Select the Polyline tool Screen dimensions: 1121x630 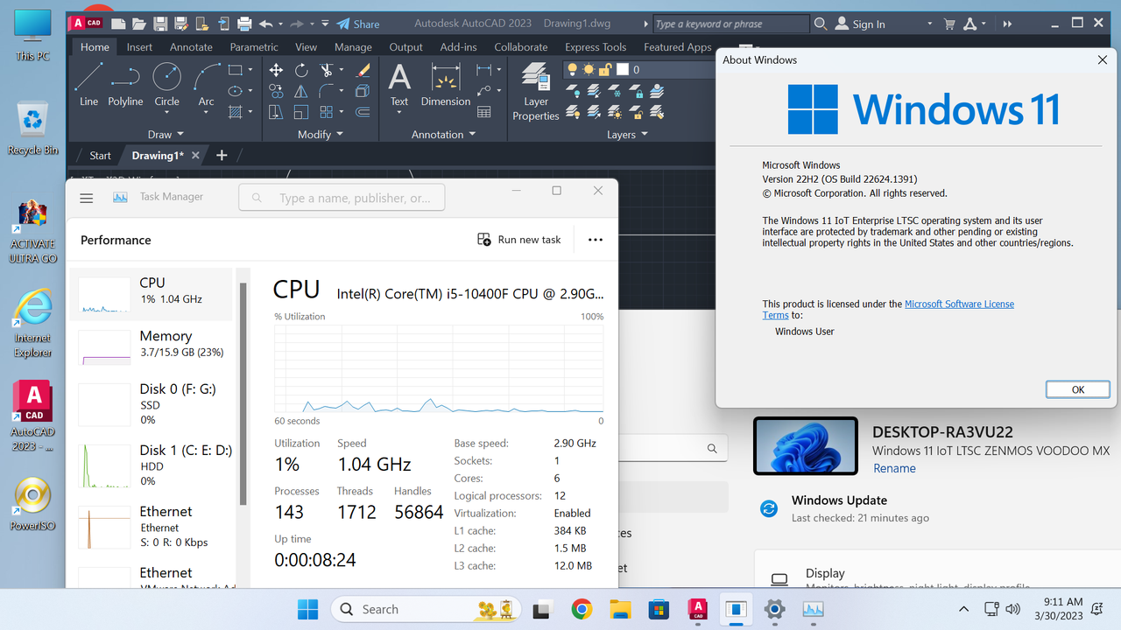point(125,85)
